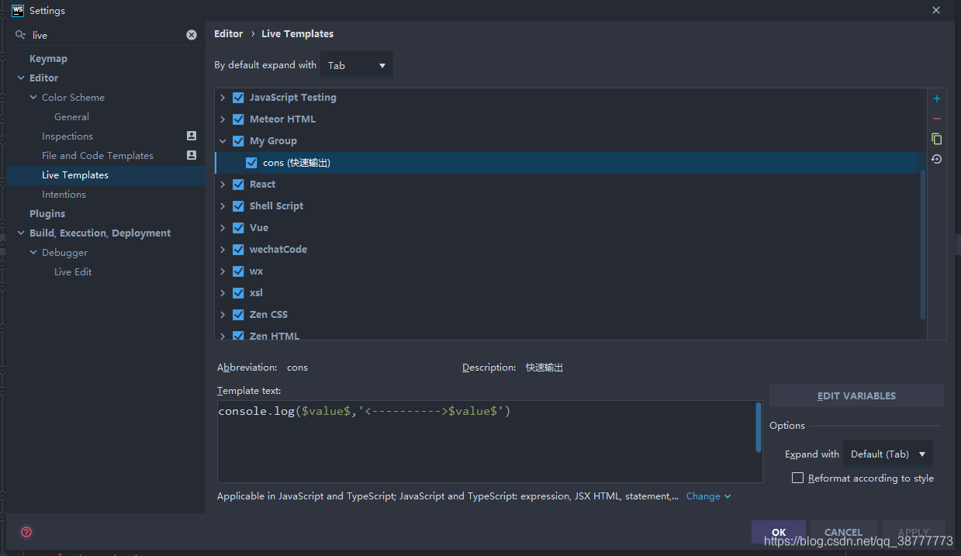Expand the Shell Script group
Image resolution: width=961 pixels, height=556 pixels.
(223, 206)
